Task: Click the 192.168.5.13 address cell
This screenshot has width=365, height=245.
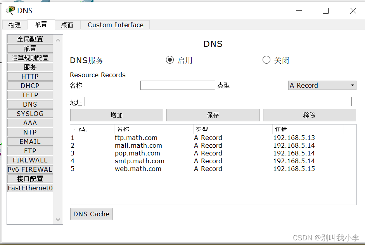Action: 294,138
